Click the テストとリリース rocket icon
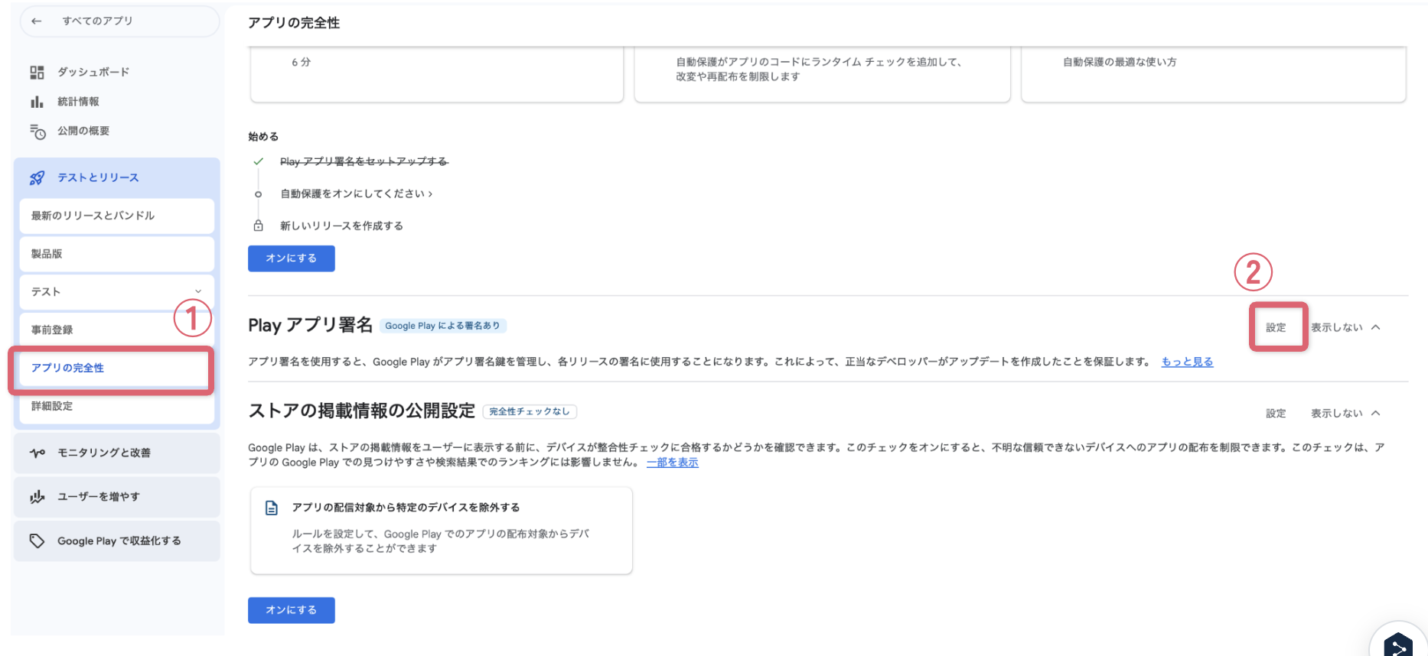 (x=37, y=178)
